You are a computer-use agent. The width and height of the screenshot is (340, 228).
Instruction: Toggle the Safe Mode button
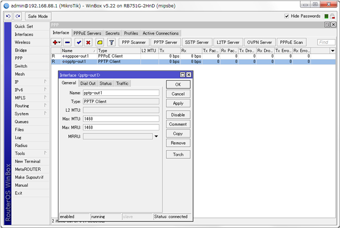tap(38, 16)
